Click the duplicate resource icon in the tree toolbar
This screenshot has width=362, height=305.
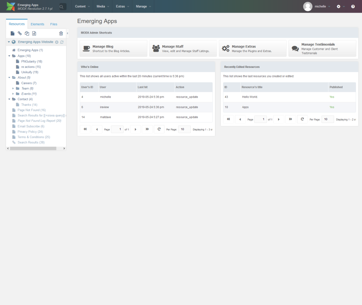pyautogui.click(x=27, y=33)
